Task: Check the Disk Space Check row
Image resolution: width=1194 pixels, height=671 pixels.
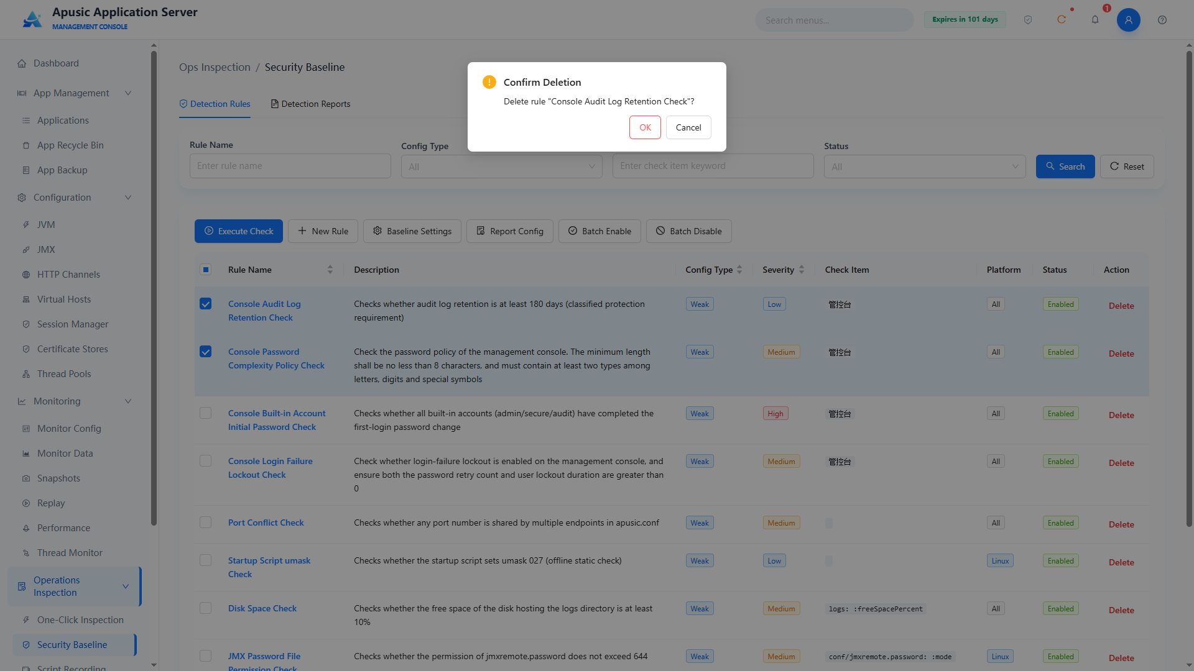Action: click(x=206, y=608)
